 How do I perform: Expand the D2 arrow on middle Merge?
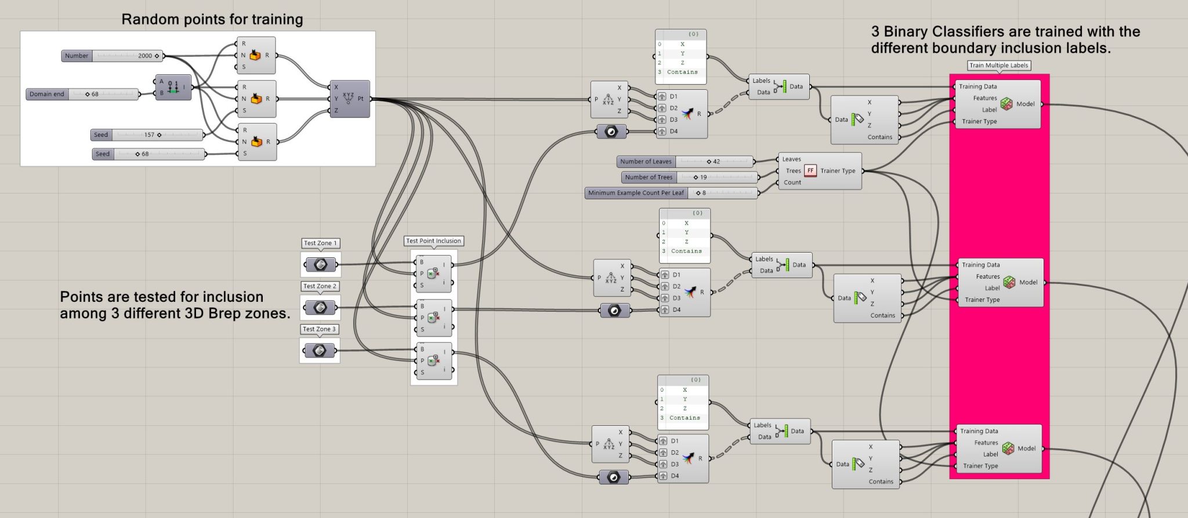pos(665,286)
